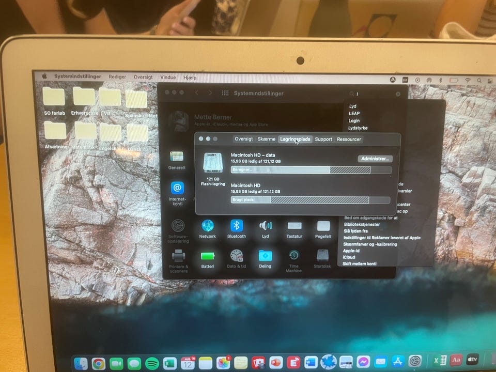
Task: Open Spotlight search in menu bar
Action: pos(479,81)
